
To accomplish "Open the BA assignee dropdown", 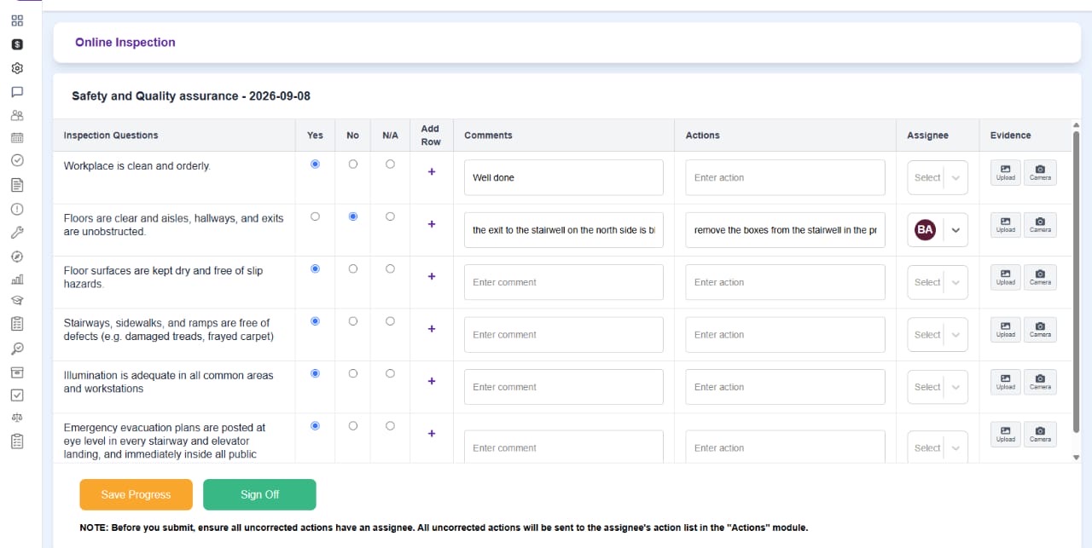I will click(938, 229).
